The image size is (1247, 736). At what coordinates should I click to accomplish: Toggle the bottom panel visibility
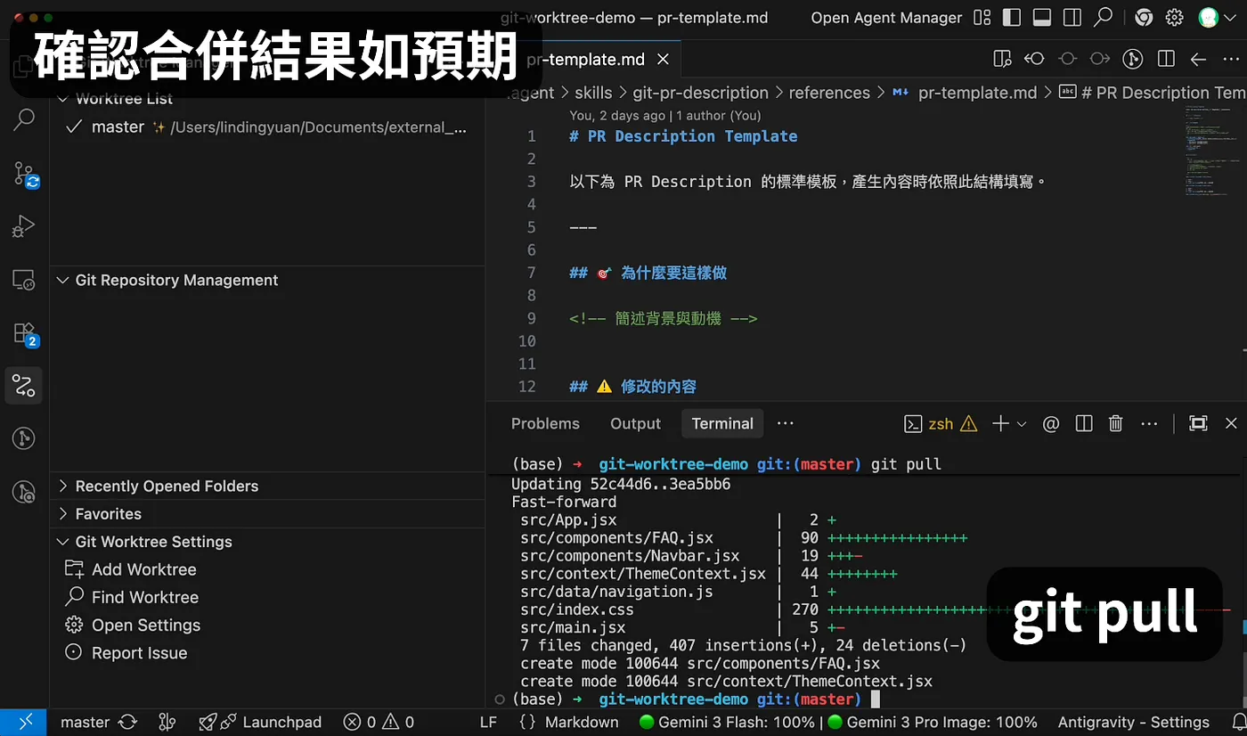point(1042,18)
